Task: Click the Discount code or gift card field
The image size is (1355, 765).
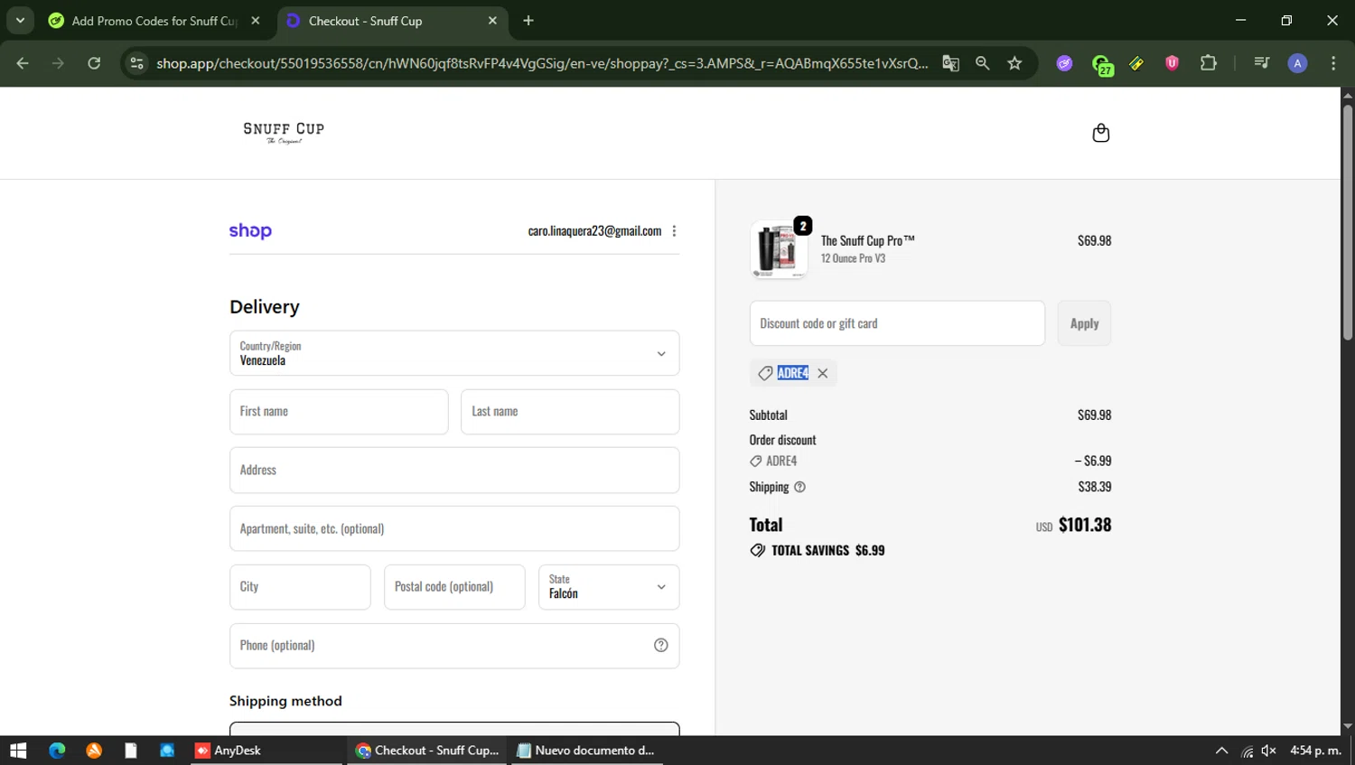Action: pyautogui.click(x=897, y=323)
